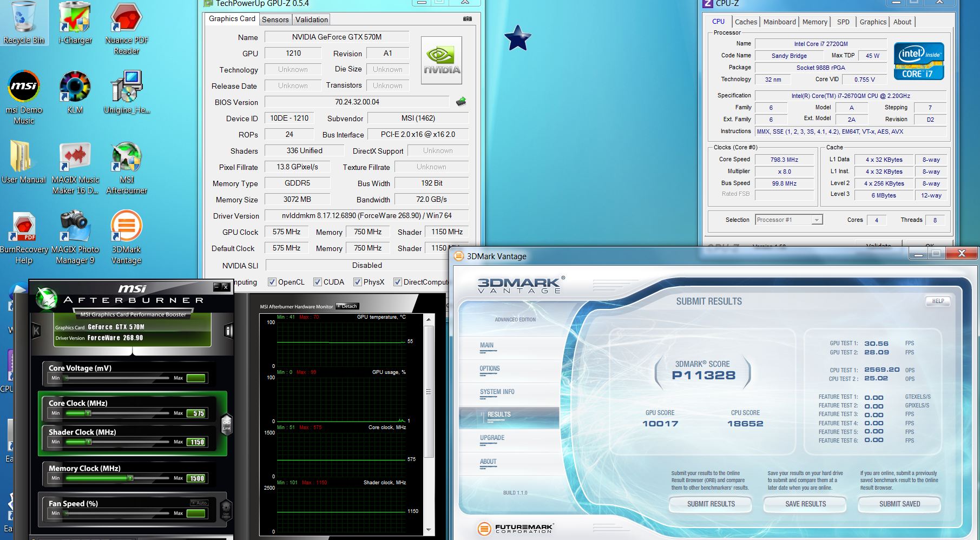Open the SPD tab in CPU-Z
The width and height of the screenshot is (980, 540).
click(843, 22)
